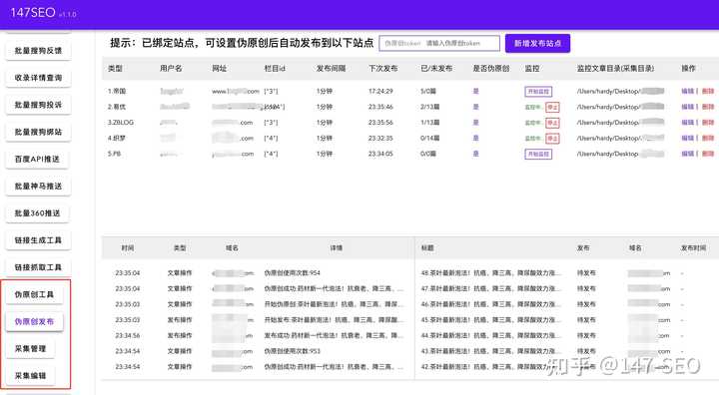Click the 17:24:29 next publish time

[x=380, y=91]
